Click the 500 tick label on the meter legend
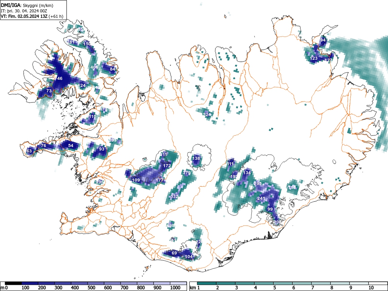 click(91, 288)
